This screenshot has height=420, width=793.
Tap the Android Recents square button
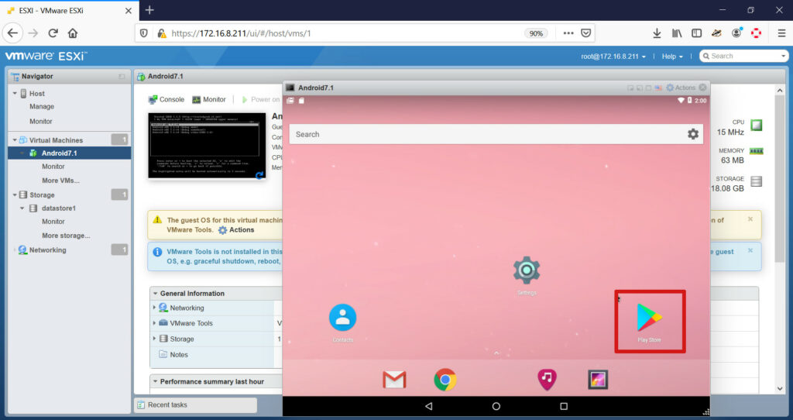coord(564,406)
